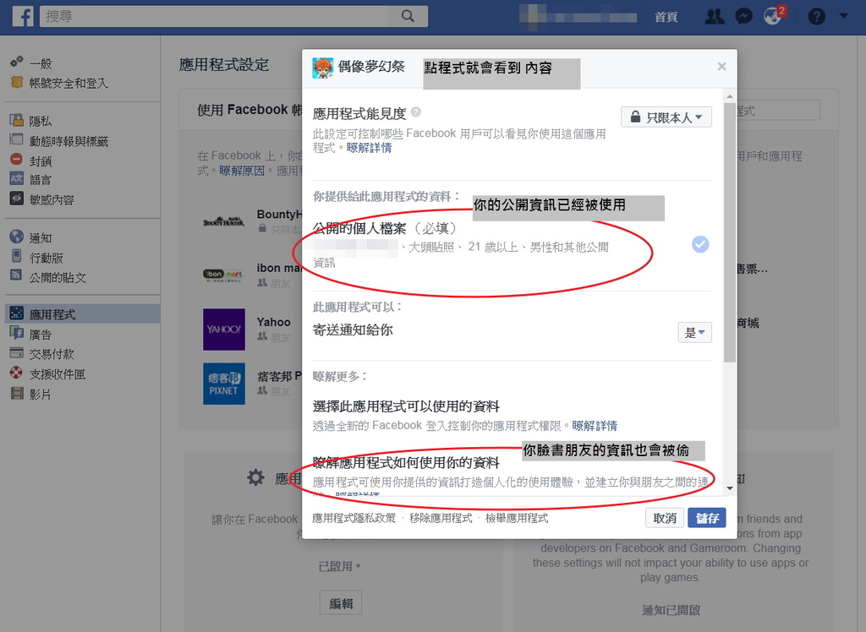Click the 偶像夢幻祭 app icon
This screenshot has height=632, width=866.
322,68
